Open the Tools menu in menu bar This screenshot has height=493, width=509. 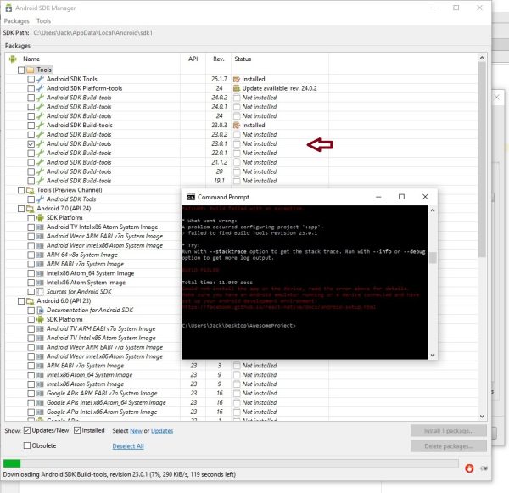tap(44, 20)
